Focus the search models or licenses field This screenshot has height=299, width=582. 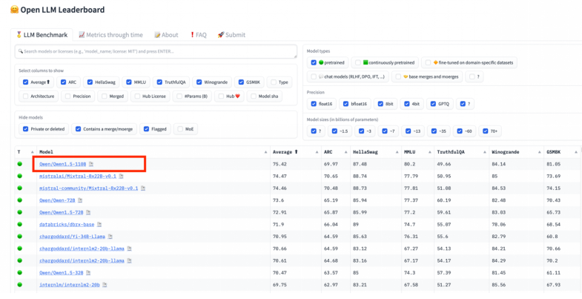156,51
